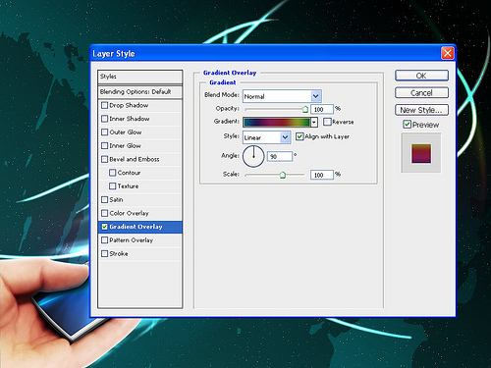Open the Style dropdown showing Linear
Image resolution: width=491 pixels, height=368 pixels.
tap(285, 137)
